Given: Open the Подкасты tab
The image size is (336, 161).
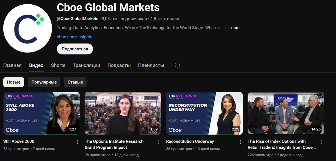Looking at the screenshot, I should click(119, 65).
